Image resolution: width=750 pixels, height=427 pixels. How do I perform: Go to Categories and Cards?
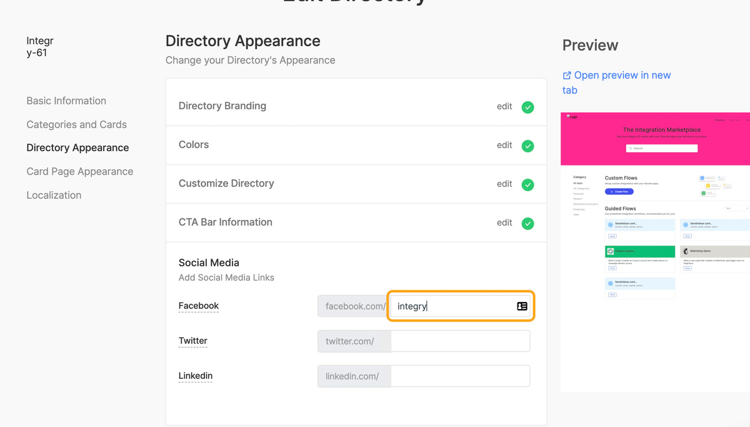coord(77,124)
